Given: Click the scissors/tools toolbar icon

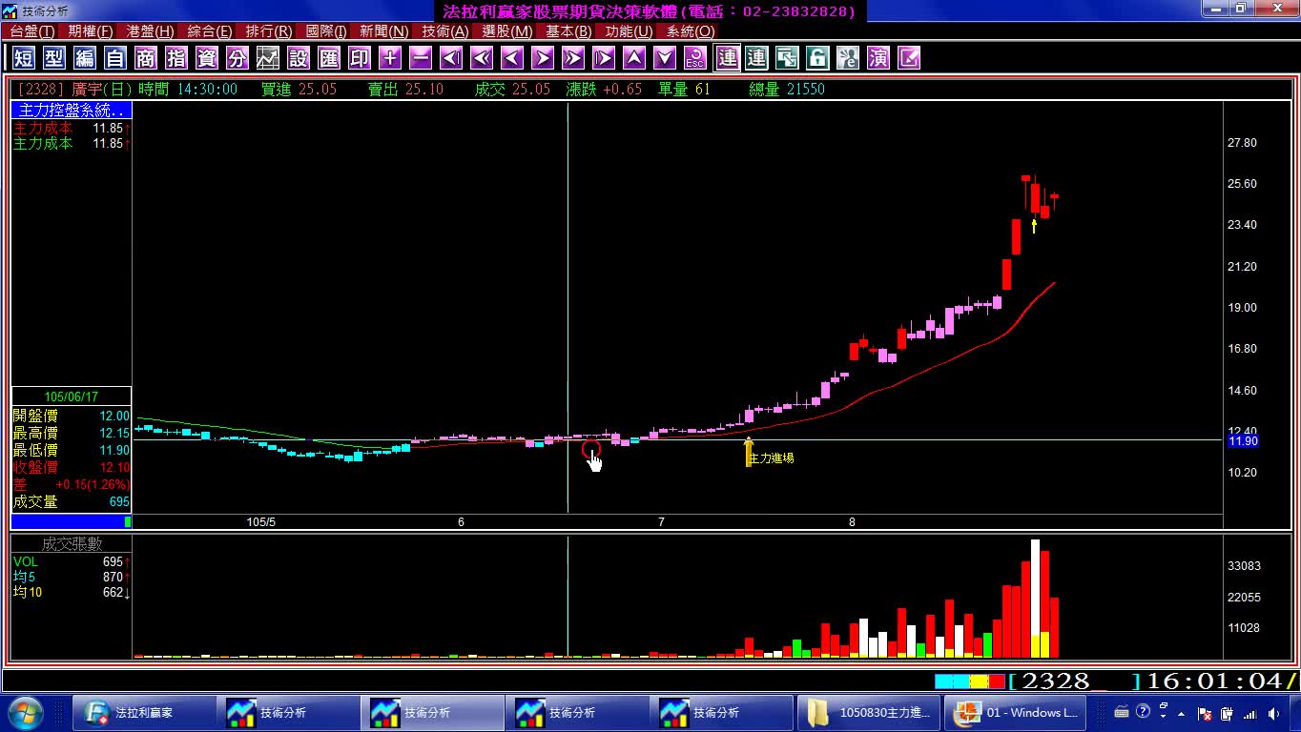Looking at the screenshot, I should (848, 58).
